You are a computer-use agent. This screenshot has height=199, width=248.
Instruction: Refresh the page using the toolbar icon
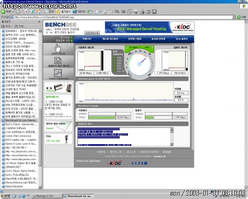pyautogui.click(x=33, y=12)
